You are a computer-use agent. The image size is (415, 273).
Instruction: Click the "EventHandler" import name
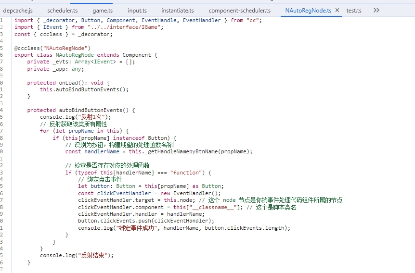click(202, 20)
